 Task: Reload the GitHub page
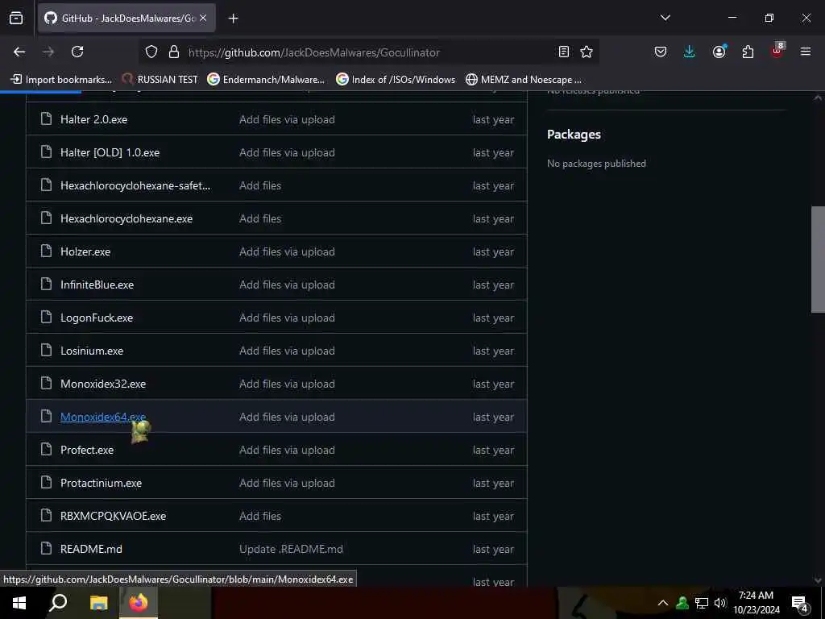[x=77, y=52]
